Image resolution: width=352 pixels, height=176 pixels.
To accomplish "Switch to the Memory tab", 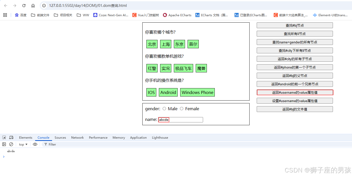I will click(x=119, y=137).
